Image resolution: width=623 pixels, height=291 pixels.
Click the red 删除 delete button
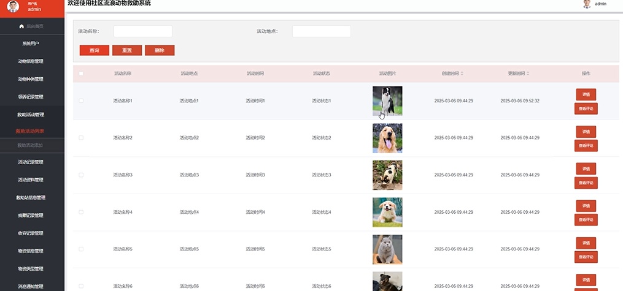160,50
